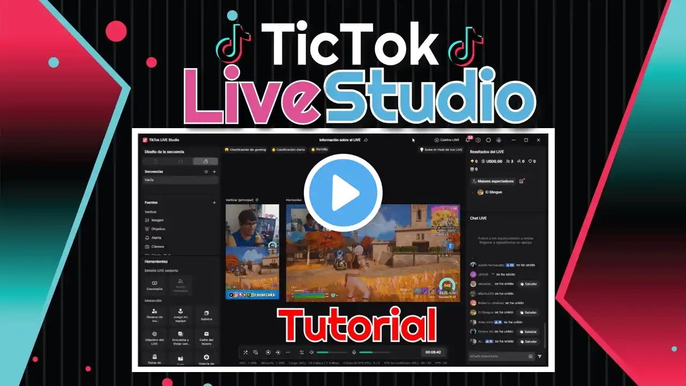Open the Cofre del tesoro tool

[206, 337]
